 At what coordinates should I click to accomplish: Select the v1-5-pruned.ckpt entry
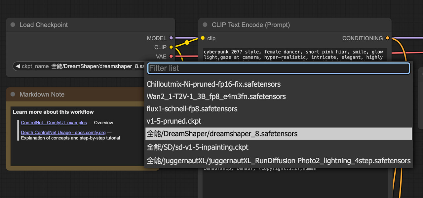174,121
